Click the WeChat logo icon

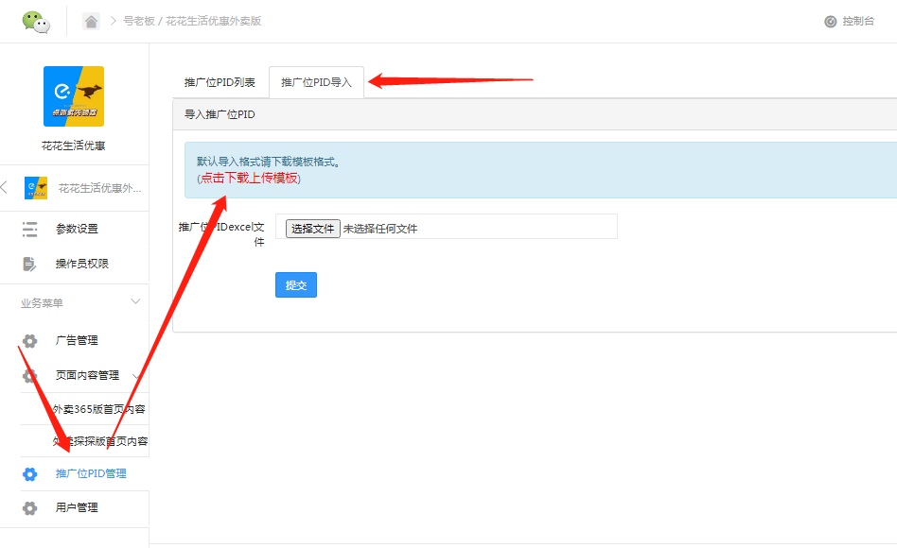tap(36, 22)
